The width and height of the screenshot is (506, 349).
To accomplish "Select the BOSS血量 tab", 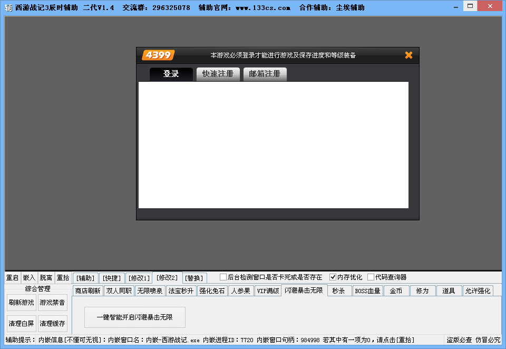I will point(367,291).
